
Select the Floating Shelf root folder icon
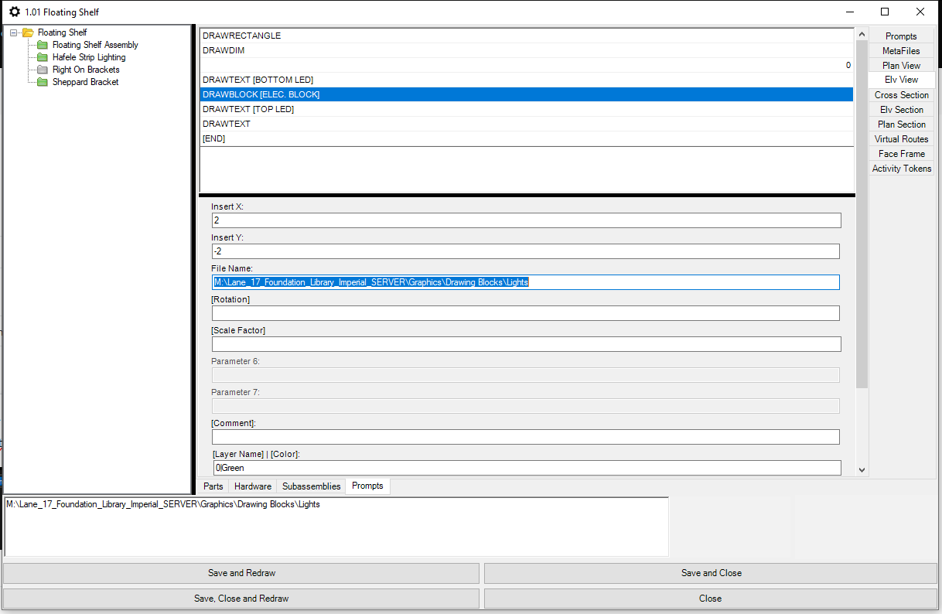coord(28,32)
